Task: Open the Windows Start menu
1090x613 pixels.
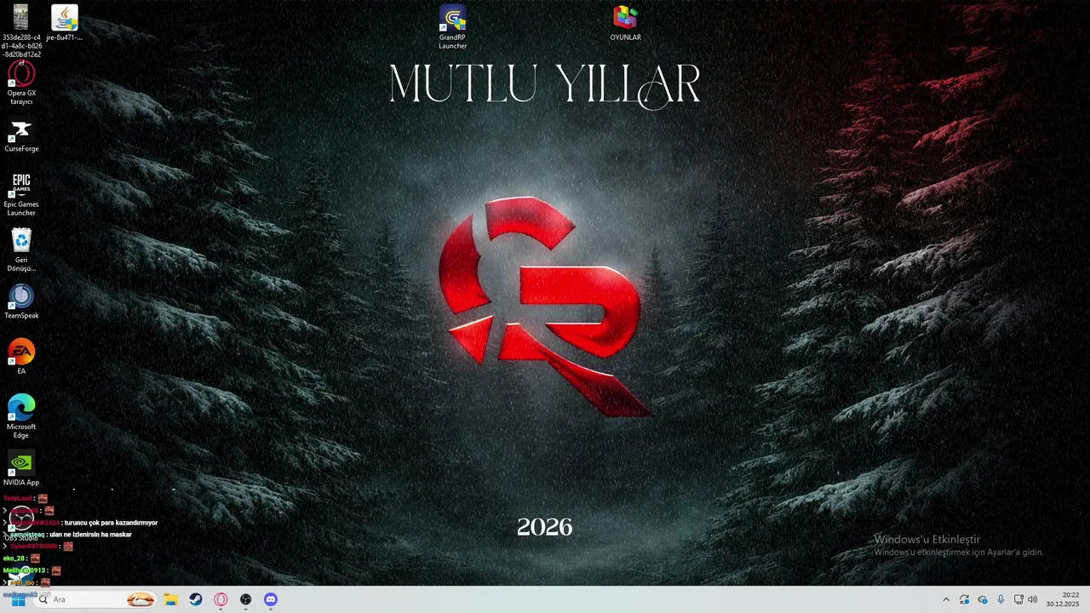Action: 18,599
